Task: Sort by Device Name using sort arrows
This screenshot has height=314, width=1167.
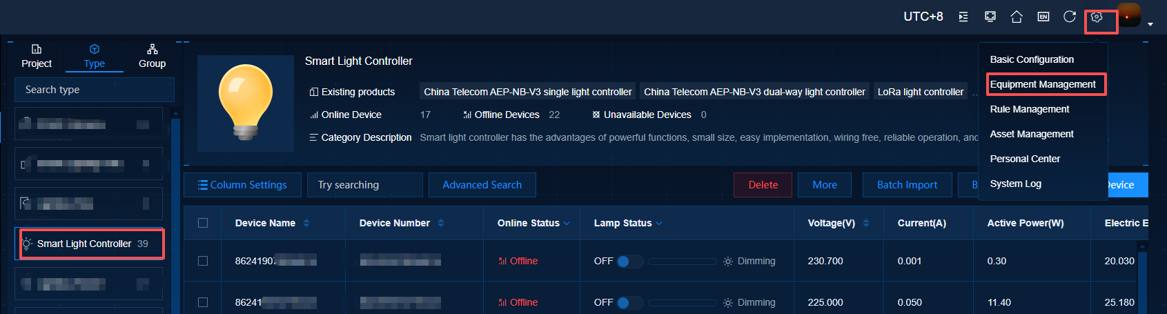Action: [x=306, y=223]
